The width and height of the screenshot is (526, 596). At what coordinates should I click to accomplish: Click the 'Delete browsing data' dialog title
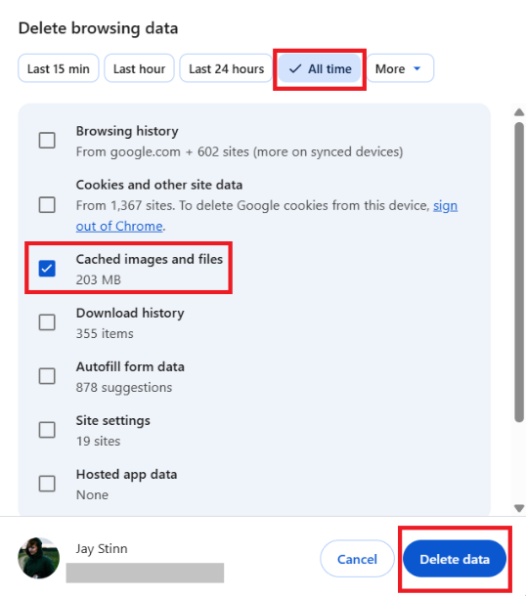98,28
